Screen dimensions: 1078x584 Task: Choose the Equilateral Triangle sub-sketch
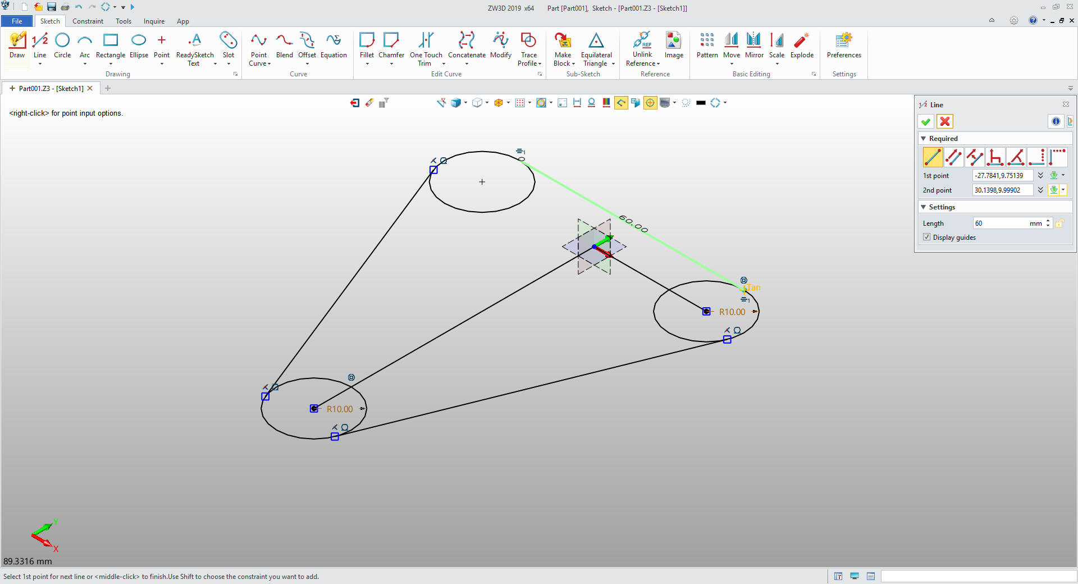[596, 49]
